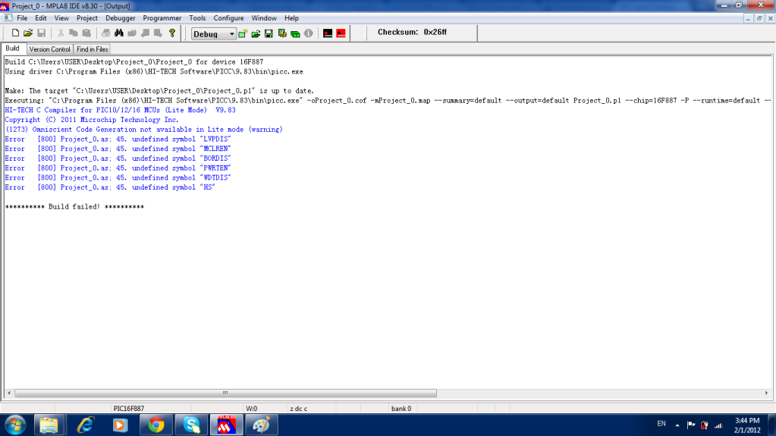Click the Checksum 0x26ff toolbar readout
Viewport: 776px width, 436px height.
tap(412, 32)
